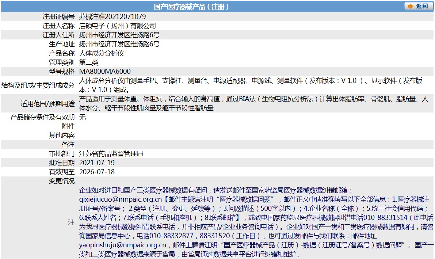
Task: Select the address value in 生产地址 row
Action: (x=119, y=44)
